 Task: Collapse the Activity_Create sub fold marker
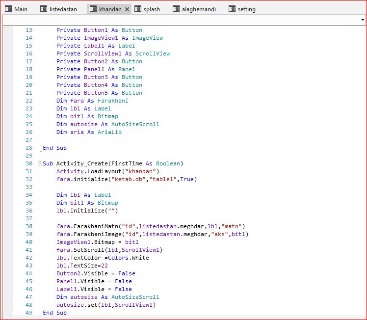(x=40, y=163)
